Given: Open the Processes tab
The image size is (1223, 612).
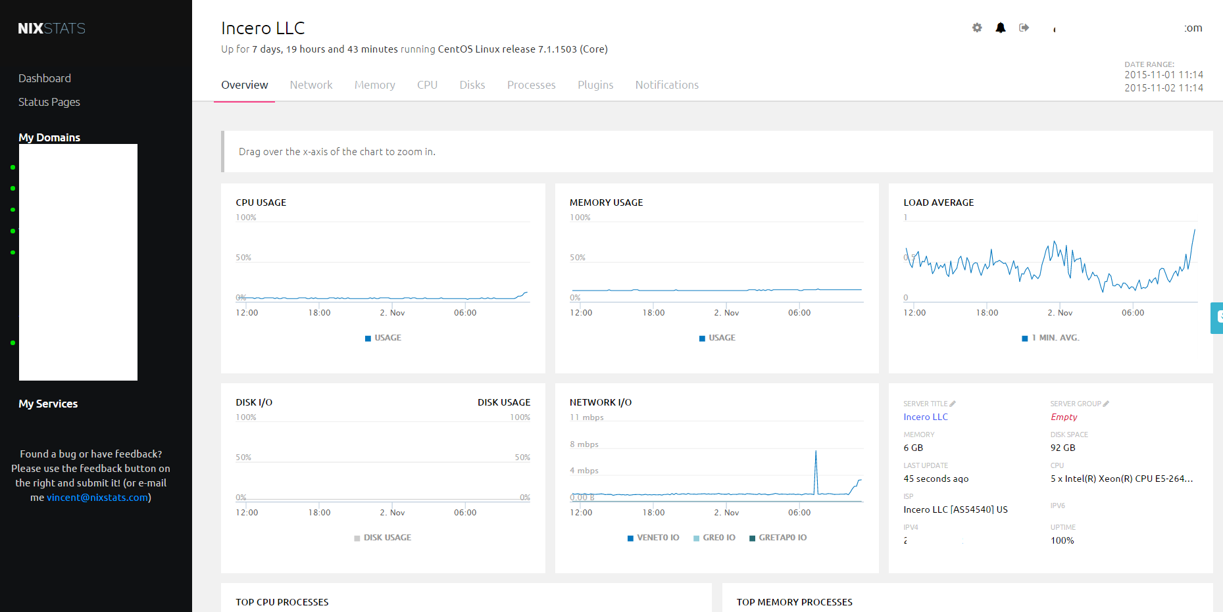Looking at the screenshot, I should coord(531,85).
